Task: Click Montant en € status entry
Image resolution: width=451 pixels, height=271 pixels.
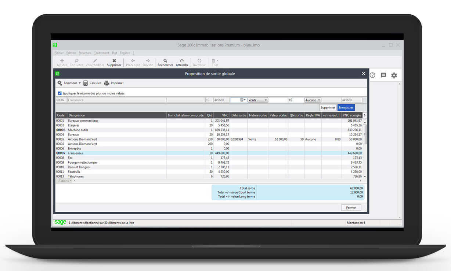Action: pos(356,223)
